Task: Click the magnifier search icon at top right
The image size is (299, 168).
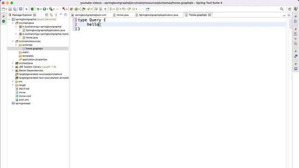Action: 282,9
